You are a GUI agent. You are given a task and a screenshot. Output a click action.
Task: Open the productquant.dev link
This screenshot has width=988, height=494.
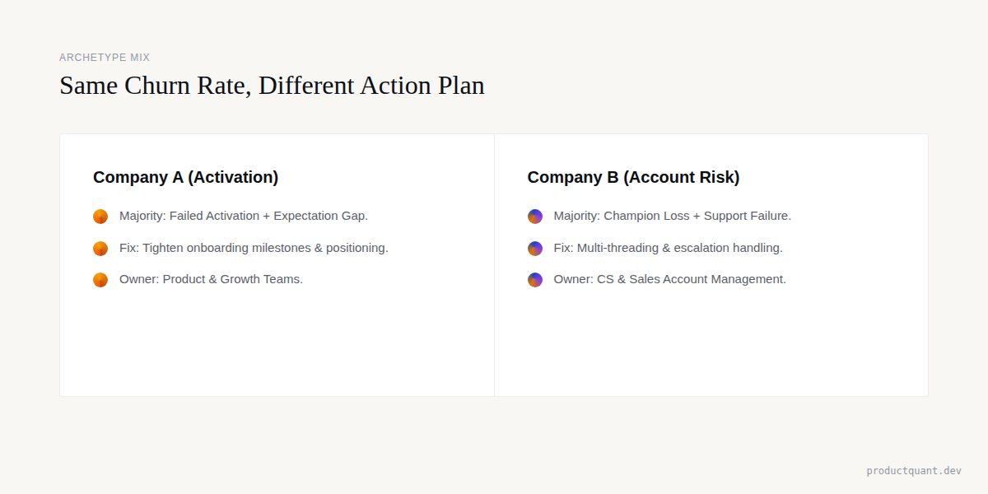(x=914, y=471)
